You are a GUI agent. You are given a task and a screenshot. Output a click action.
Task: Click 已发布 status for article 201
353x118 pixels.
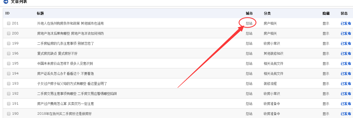point(346,23)
